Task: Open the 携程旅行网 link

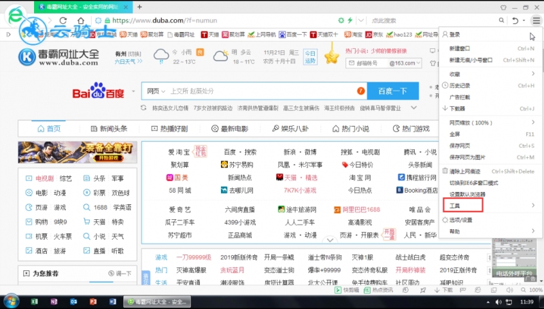Action: pos(417,178)
